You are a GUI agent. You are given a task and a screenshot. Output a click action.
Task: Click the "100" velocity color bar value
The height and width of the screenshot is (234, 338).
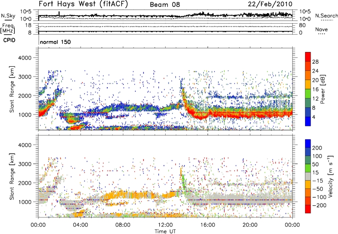pos(317,156)
